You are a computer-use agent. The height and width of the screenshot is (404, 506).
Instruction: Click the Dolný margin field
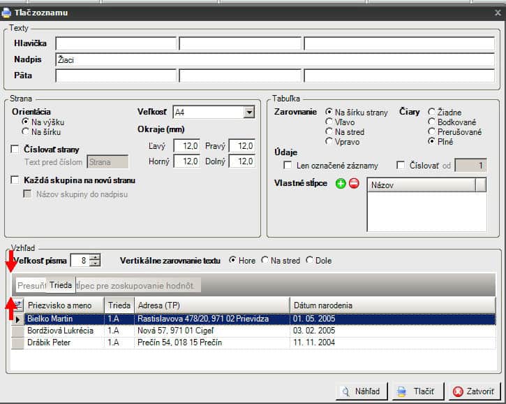pyautogui.click(x=242, y=161)
